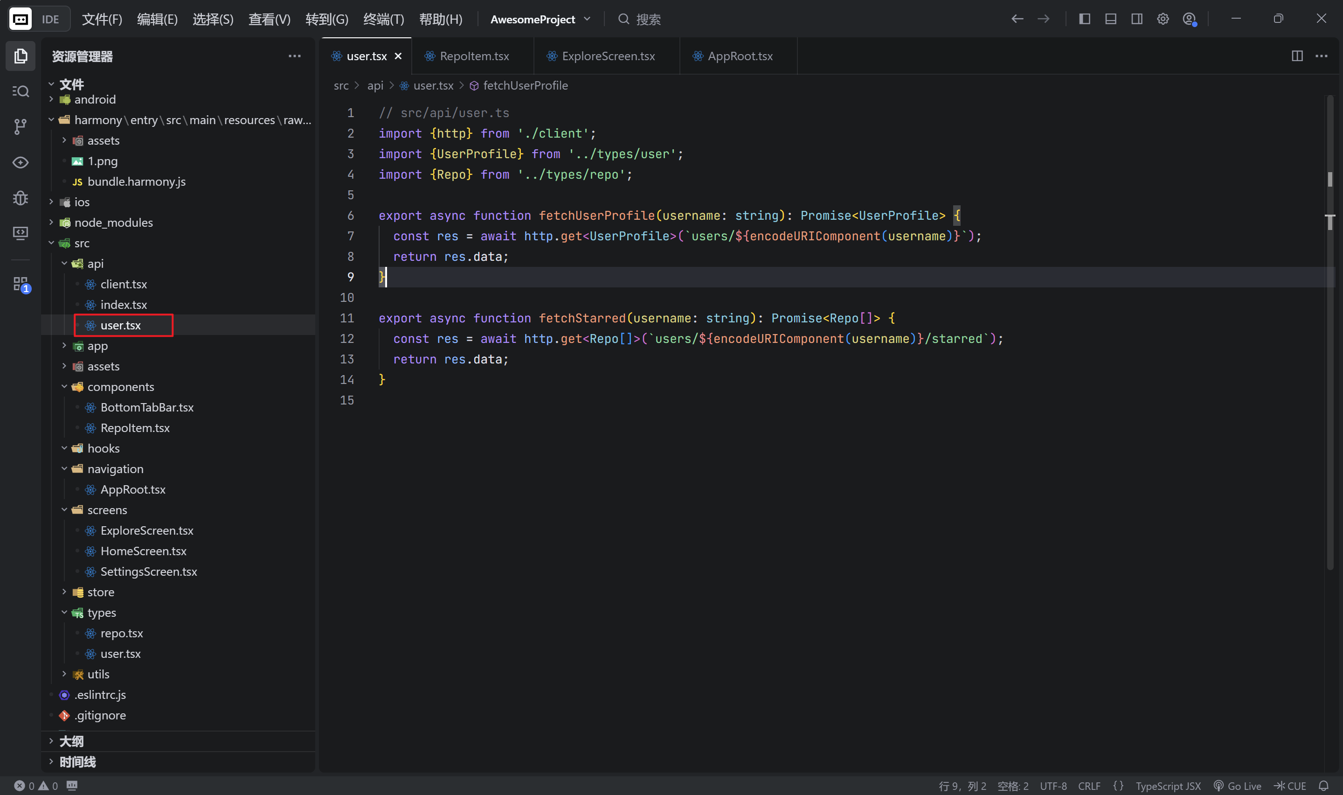The height and width of the screenshot is (795, 1343).
Task: Click the 搜索 search field
Action: tap(648, 19)
